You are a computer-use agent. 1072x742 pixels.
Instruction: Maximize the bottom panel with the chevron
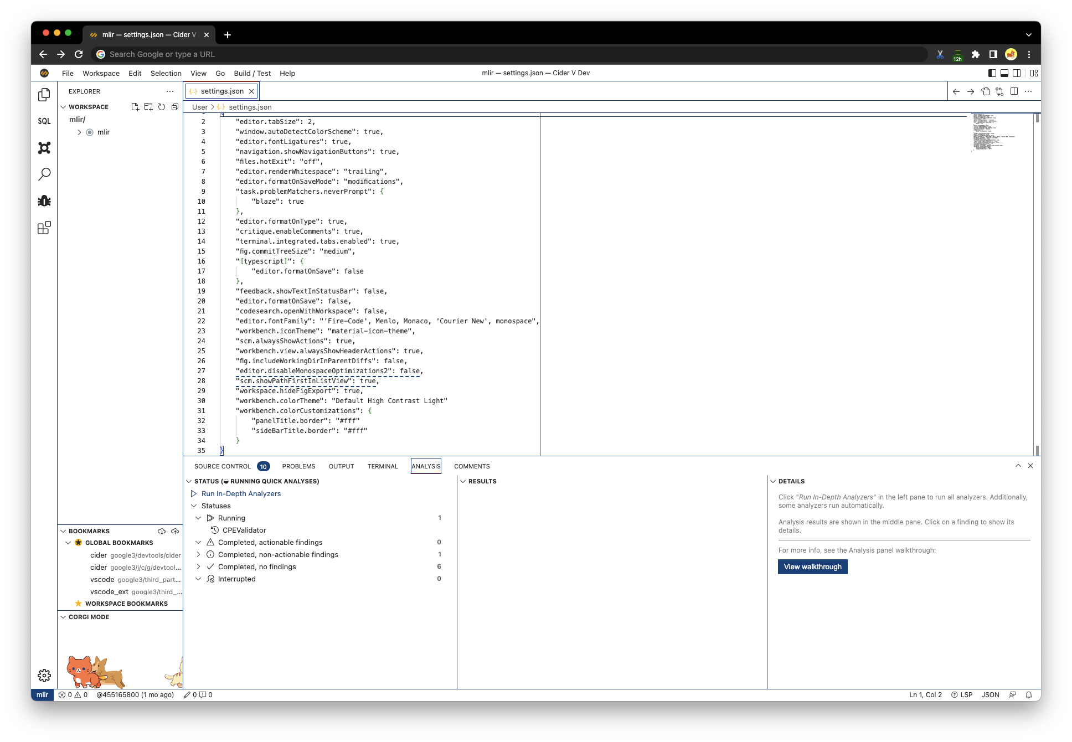(1018, 466)
